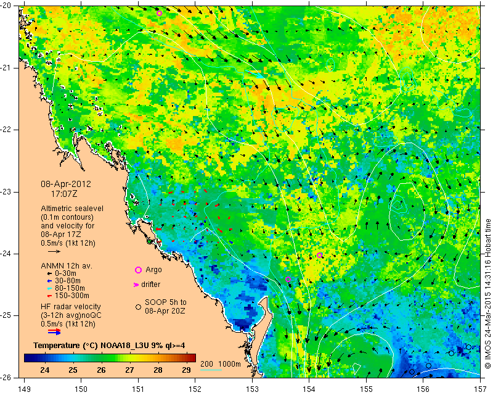493x395 pixels.
Task: Click the Argo float marker at latitude -24
Action: (319, 255)
